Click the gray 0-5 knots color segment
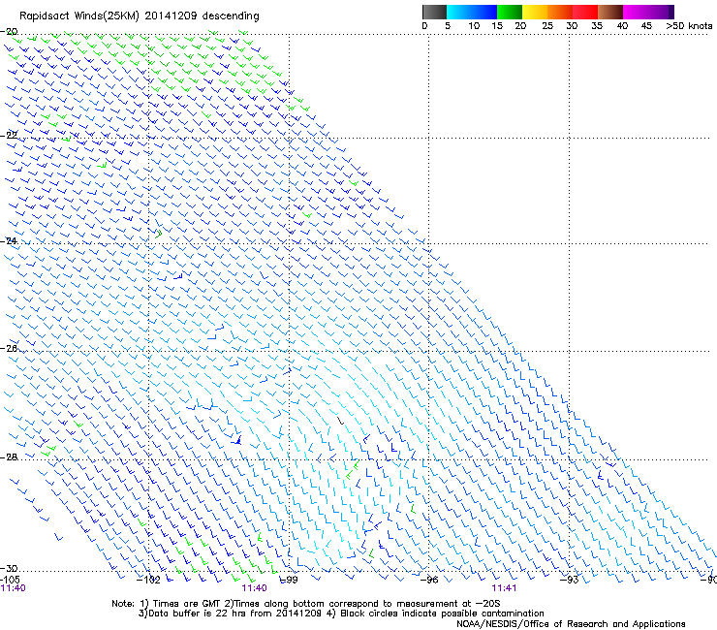This screenshot has width=717, height=630. coord(434,12)
